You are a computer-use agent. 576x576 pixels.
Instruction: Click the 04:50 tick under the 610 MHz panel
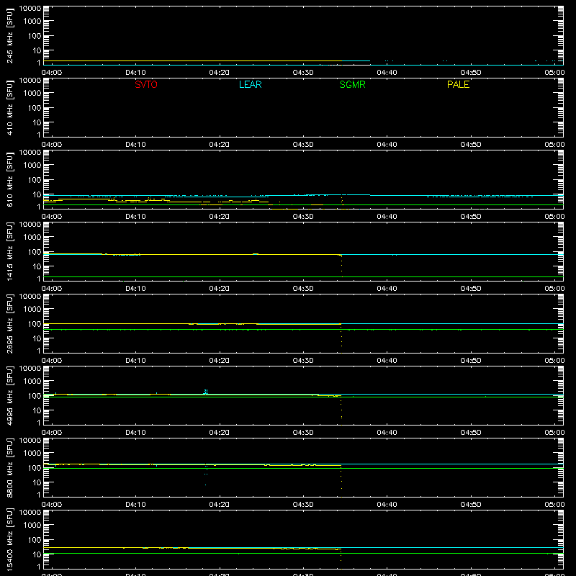point(471,217)
